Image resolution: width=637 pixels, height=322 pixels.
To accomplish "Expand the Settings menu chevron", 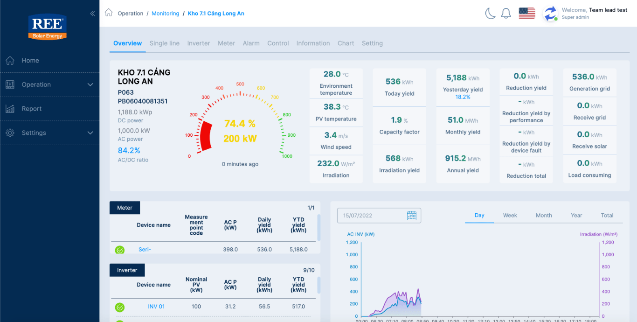I will (90, 133).
